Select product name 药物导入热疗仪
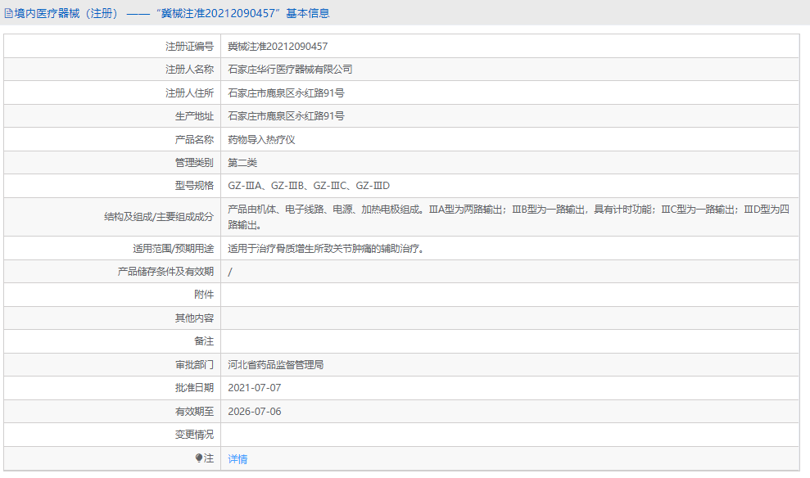The height and width of the screenshot is (478, 810). click(x=261, y=139)
